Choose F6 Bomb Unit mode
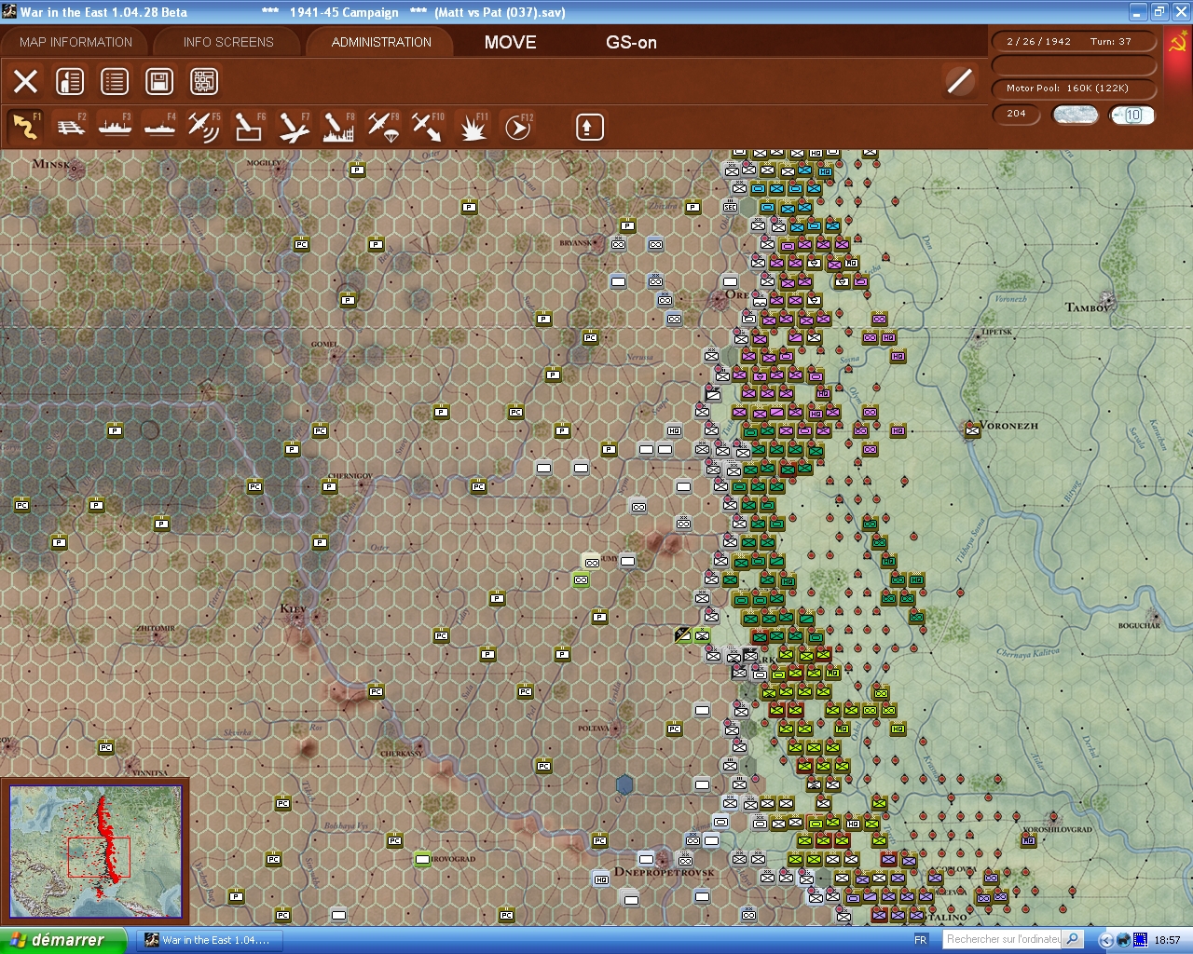Viewport: 1193px width, 954px height. 249,127
